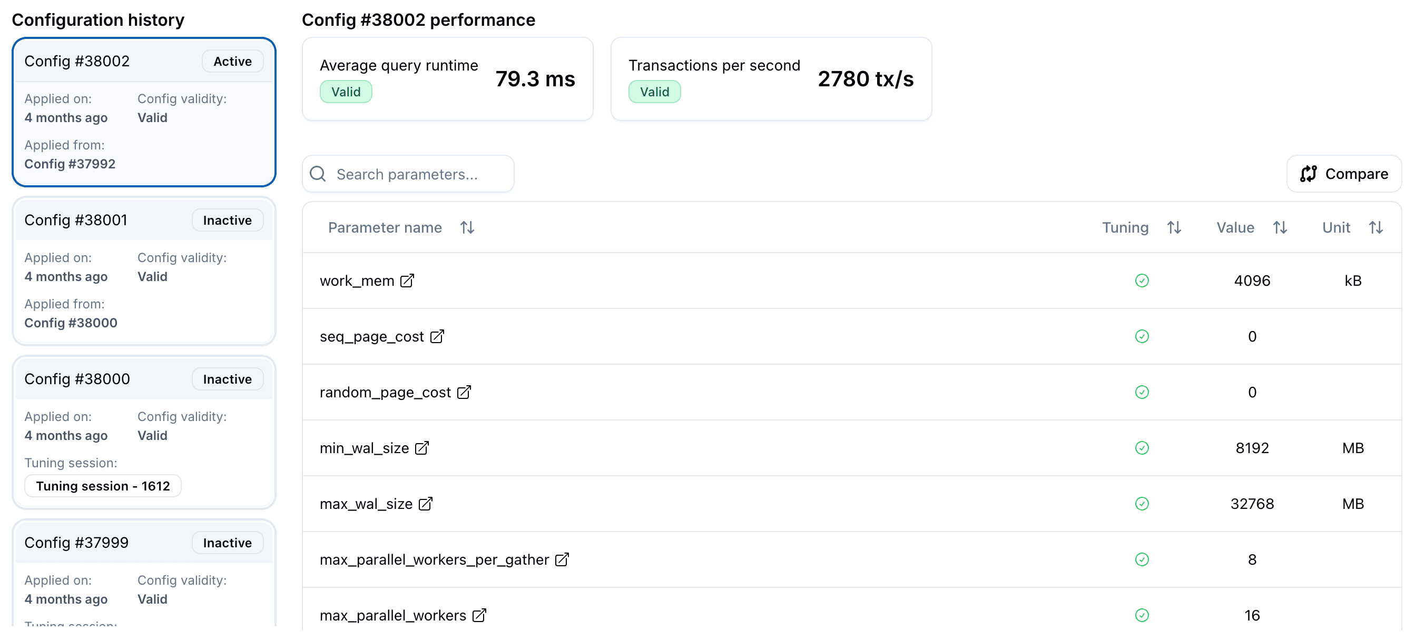Open min_wal_size external link icon

coord(422,448)
